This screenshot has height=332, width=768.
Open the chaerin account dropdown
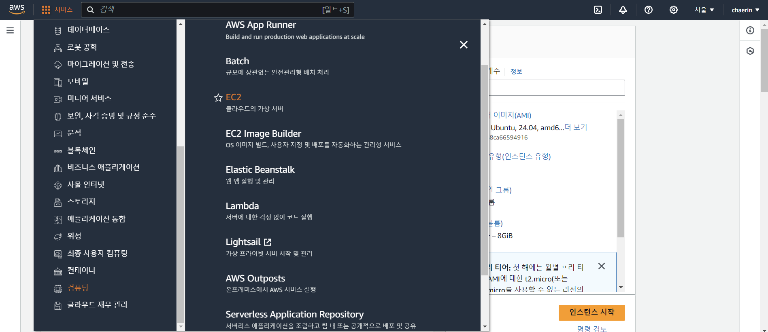coord(745,10)
